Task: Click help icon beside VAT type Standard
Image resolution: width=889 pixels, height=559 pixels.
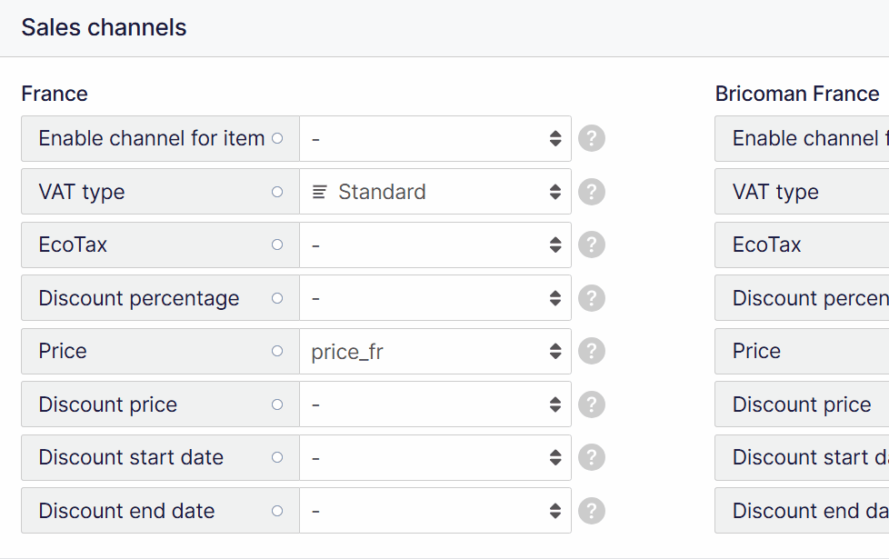Action: (x=592, y=192)
